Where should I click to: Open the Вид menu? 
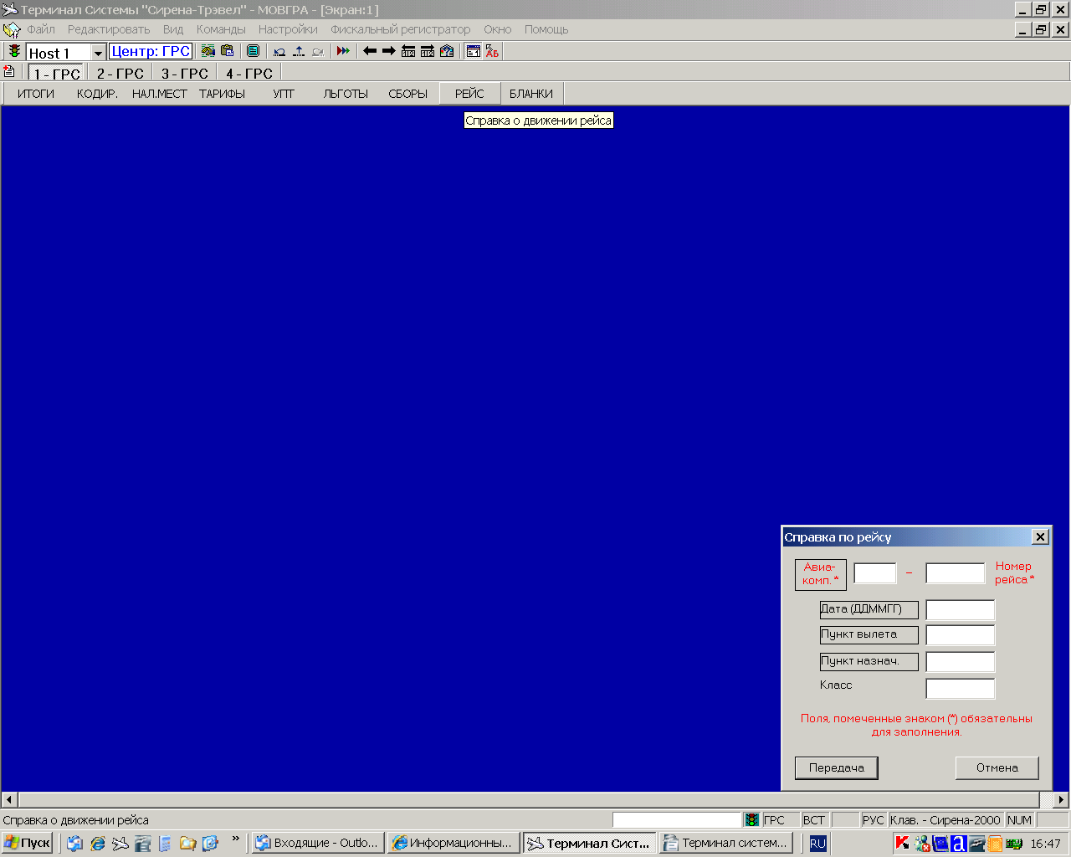tap(173, 29)
